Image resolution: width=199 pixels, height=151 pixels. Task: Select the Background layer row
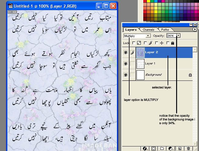pos(158,75)
